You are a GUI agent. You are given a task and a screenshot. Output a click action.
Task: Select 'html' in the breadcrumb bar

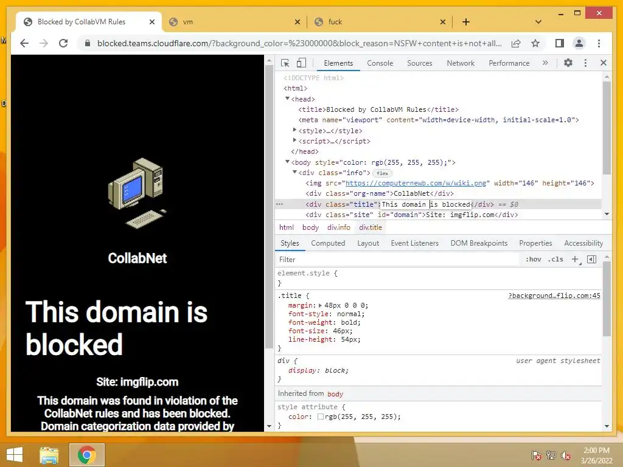click(x=287, y=227)
